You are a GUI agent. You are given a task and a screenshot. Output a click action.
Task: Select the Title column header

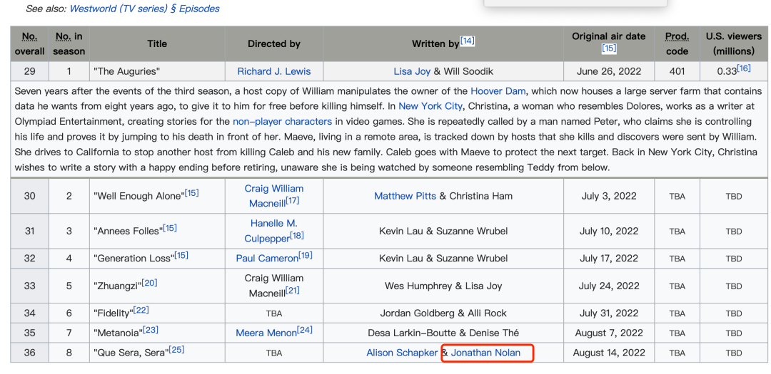point(157,43)
